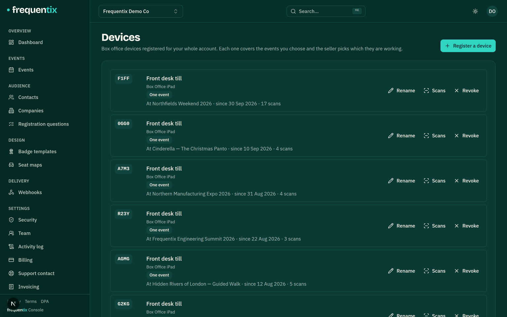This screenshot has height=317, width=507.
Task: Click the pencil icon for device F1FF
Action: pos(391,90)
